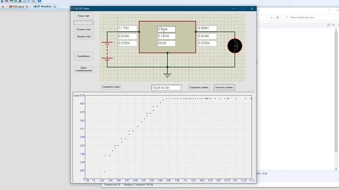
Task: Click the Explorer view layout icon
Action: tap(329, 25)
